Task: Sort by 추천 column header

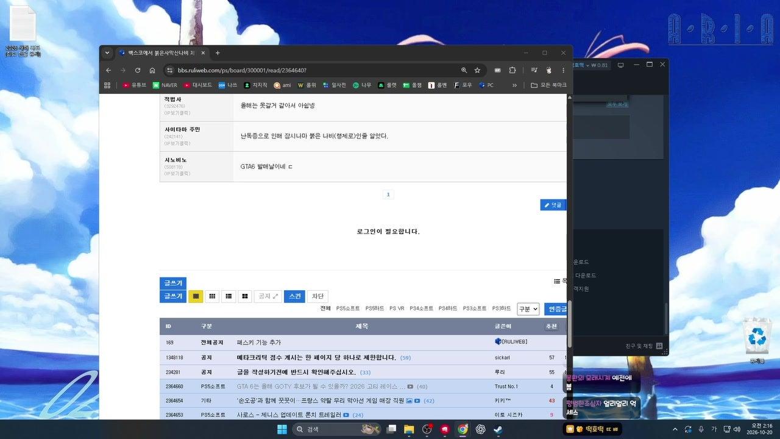Action: (x=551, y=326)
